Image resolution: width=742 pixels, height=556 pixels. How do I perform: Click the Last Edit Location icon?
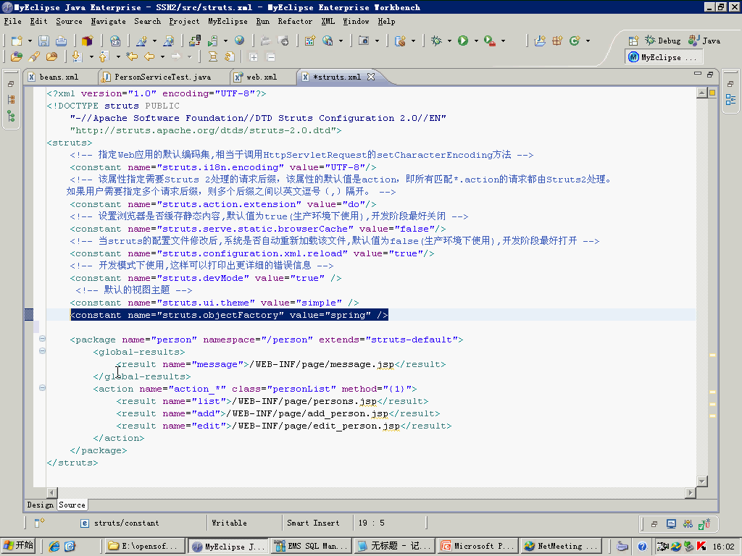pos(132,56)
